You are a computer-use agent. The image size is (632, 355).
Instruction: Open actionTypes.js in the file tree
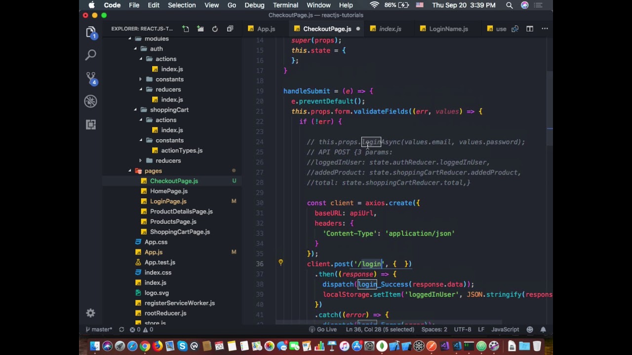pos(182,150)
